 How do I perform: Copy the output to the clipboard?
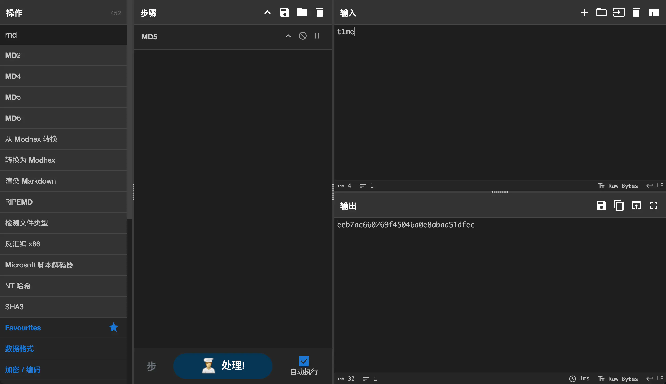[618, 206]
